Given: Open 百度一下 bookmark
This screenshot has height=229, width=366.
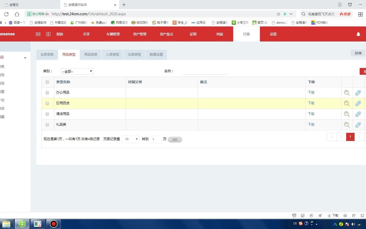Looking at the screenshot, I should point(17,23).
